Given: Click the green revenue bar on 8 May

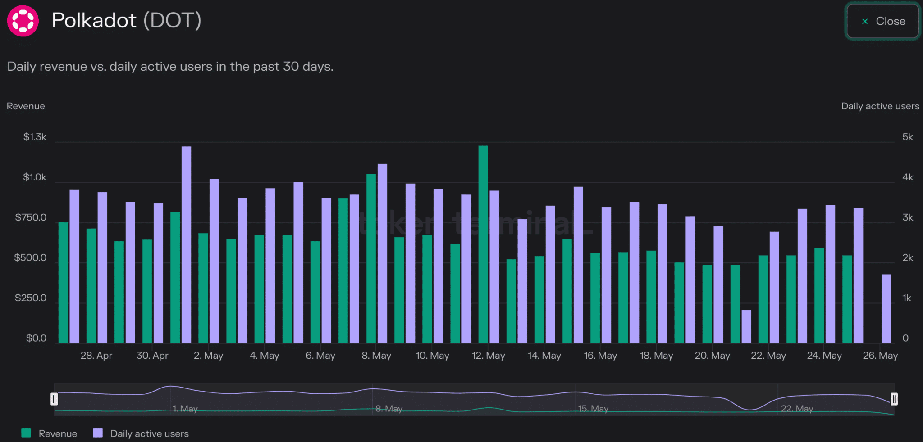Looking at the screenshot, I should tap(371, 258).
